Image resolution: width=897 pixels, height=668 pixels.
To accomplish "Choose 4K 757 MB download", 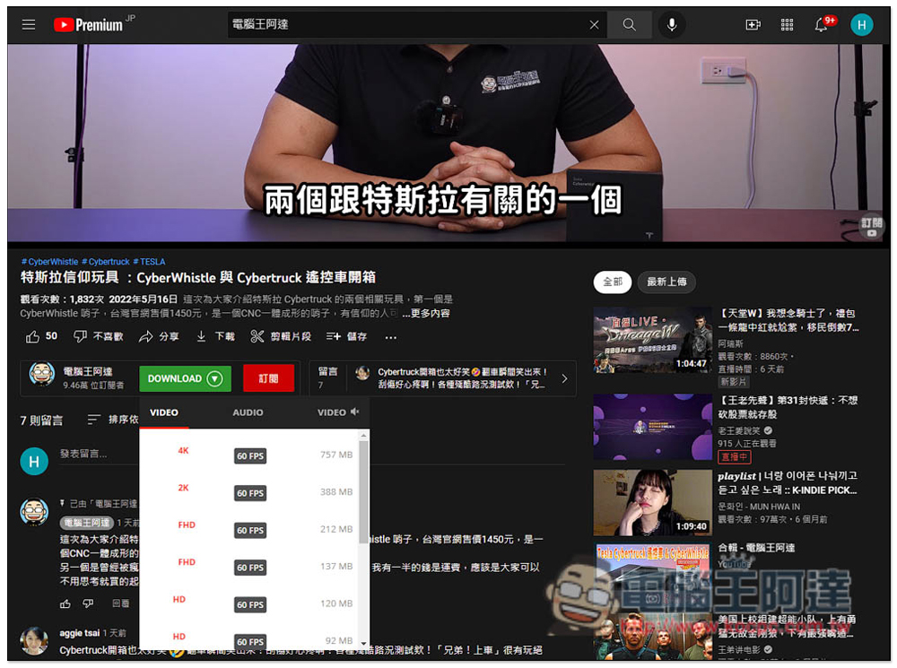I will click(250, 454).
